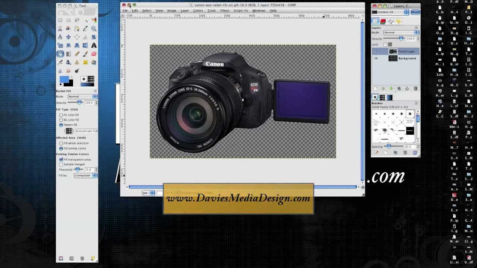Select the Ellipse Select tool
477x268 pixels.
tap(68, 20)
